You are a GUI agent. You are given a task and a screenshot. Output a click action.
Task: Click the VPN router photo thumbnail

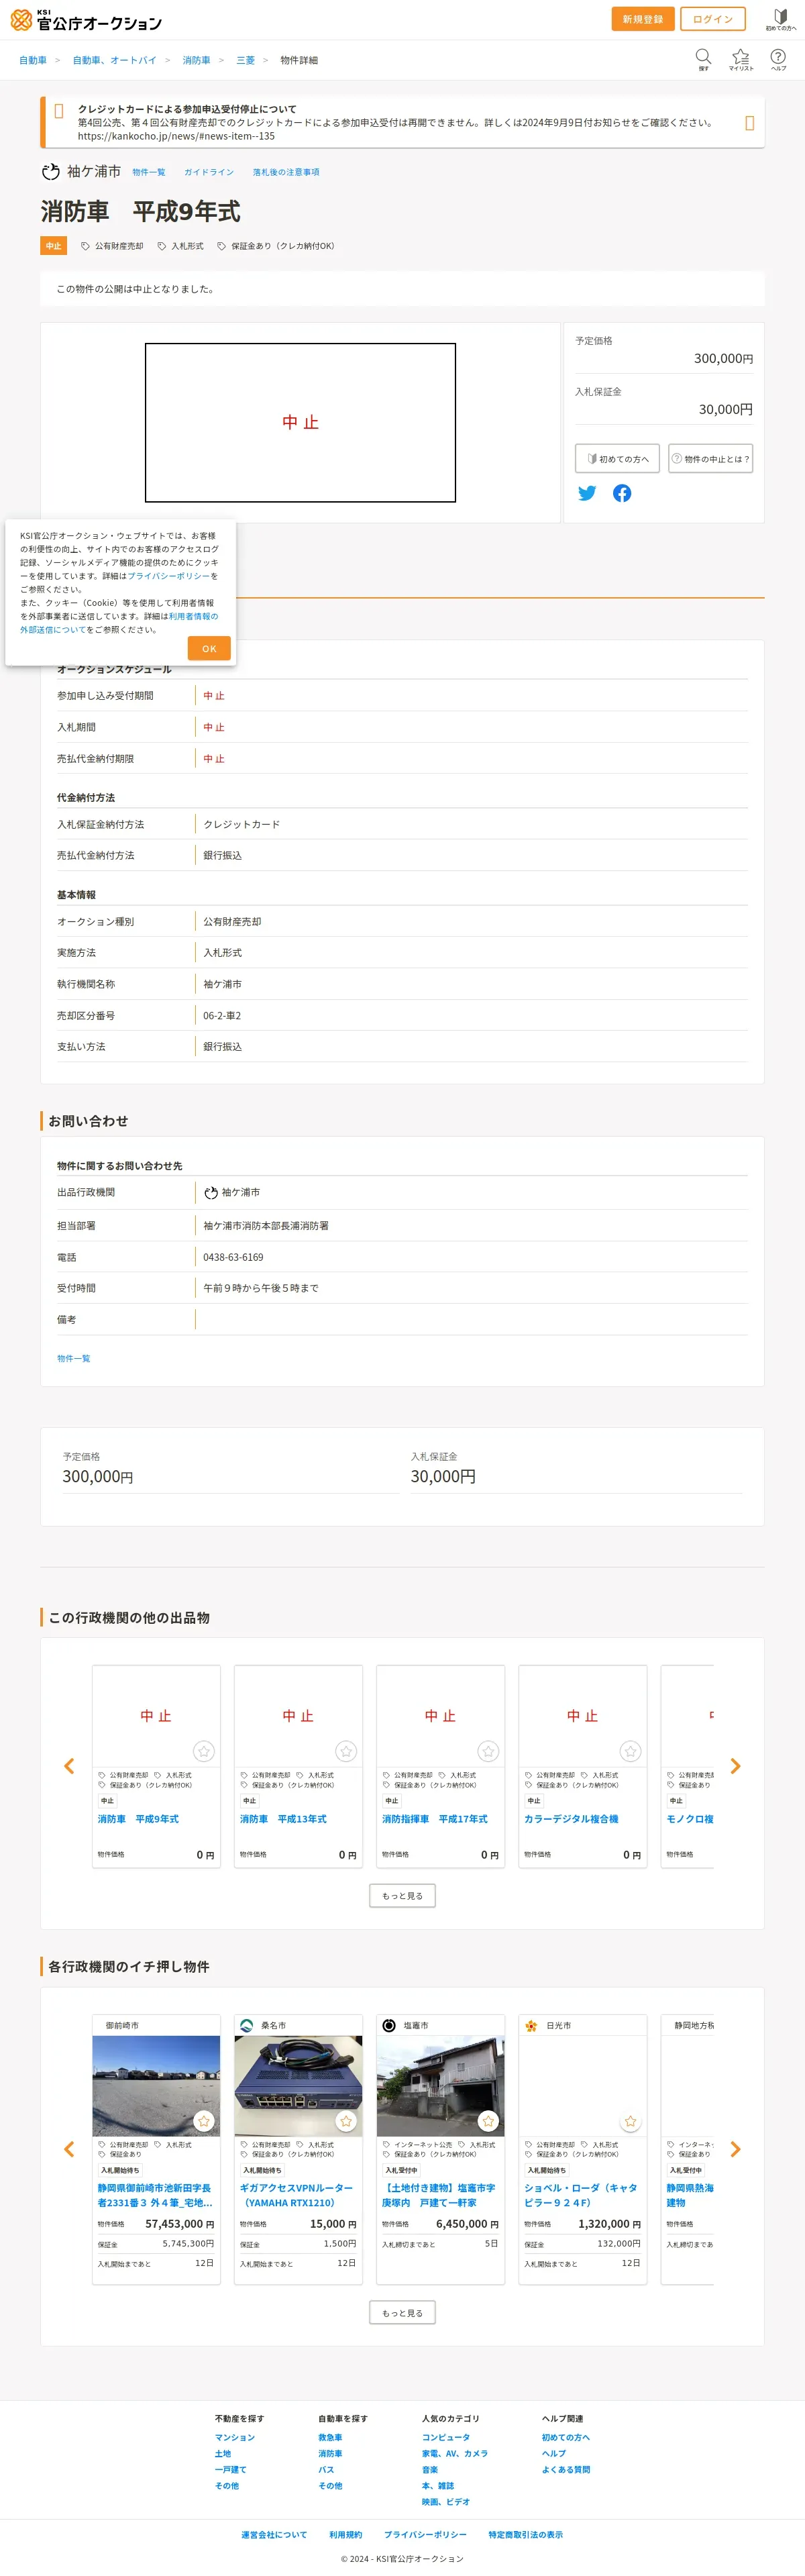298,2085
